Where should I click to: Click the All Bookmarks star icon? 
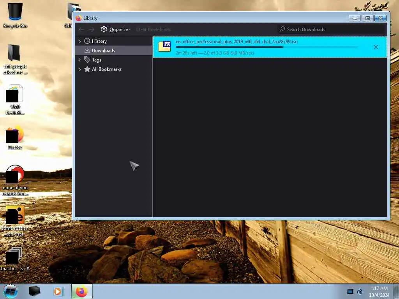(87, 69)
